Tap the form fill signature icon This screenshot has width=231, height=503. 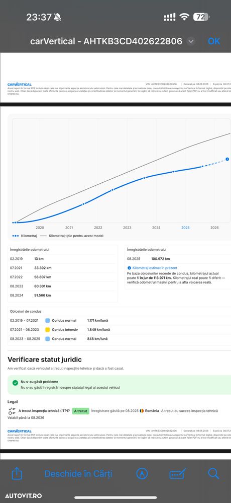(178, 473)
